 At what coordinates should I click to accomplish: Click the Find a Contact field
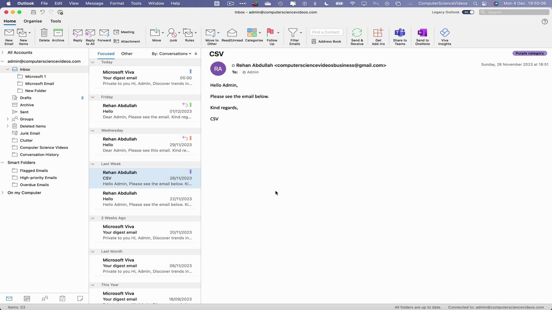(x=326, y=32)
